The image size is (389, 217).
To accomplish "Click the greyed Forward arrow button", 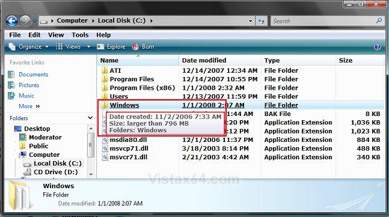I will point(25,21).
